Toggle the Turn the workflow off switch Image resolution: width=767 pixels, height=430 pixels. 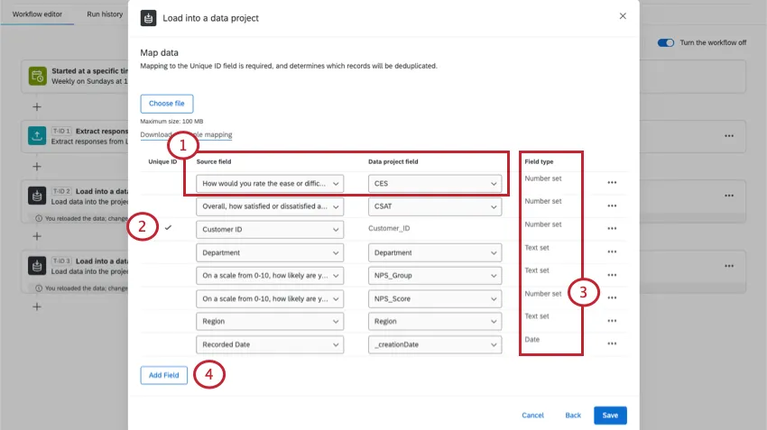pyautogui.click(x=666, y=42)
